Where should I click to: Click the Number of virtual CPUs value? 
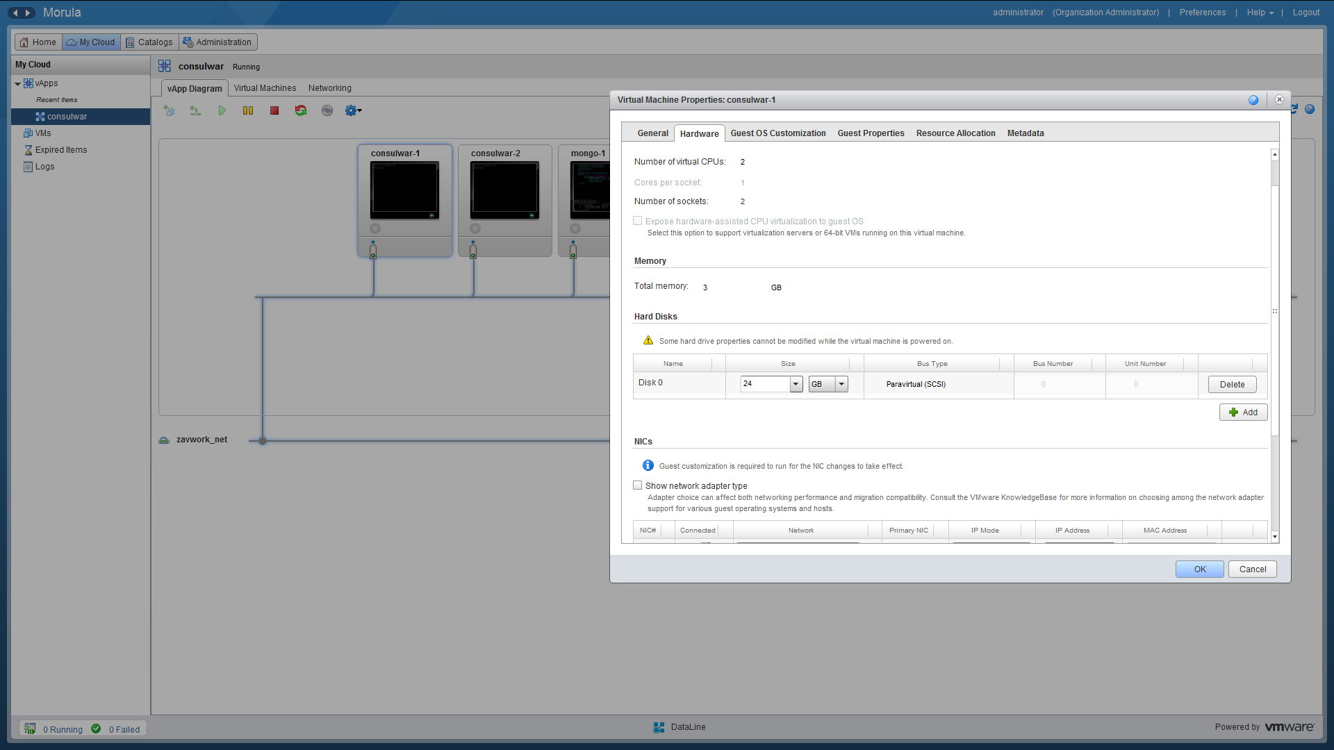[743, 162]
